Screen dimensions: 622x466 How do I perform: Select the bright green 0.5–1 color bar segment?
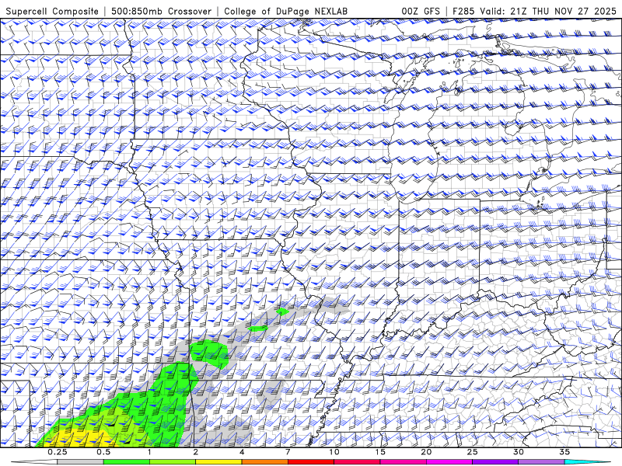(127, 462)
